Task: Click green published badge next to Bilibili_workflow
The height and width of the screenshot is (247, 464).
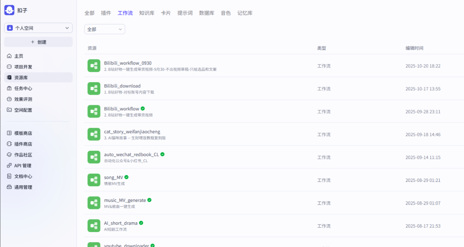Action: 143,108
